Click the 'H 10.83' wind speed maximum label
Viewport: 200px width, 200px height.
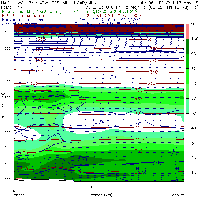(38, 96)
